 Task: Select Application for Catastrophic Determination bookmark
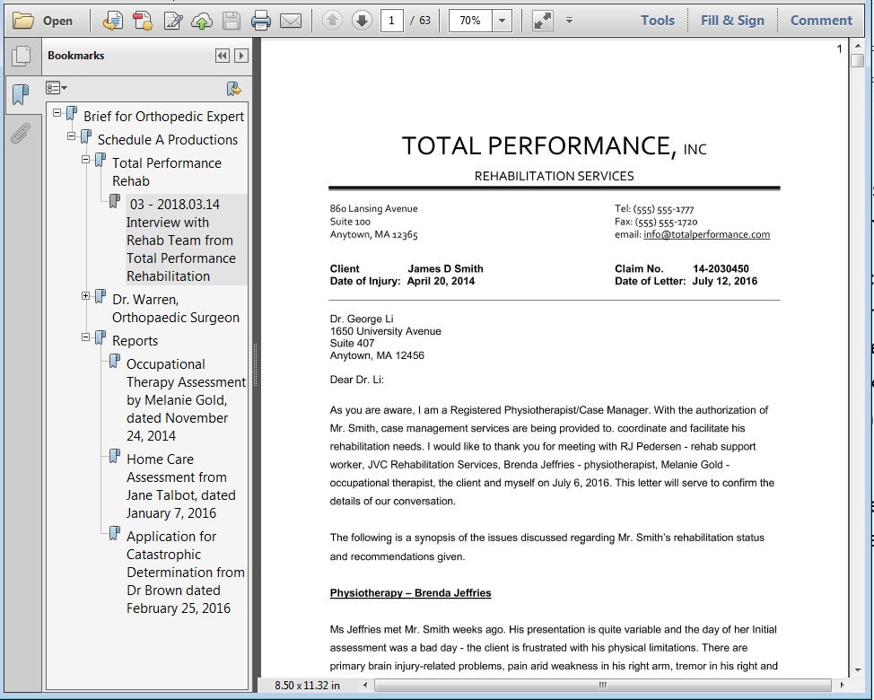pyautogui.click(x=185, y=573)
